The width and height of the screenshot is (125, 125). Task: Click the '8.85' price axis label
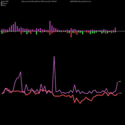pos(120,93)
